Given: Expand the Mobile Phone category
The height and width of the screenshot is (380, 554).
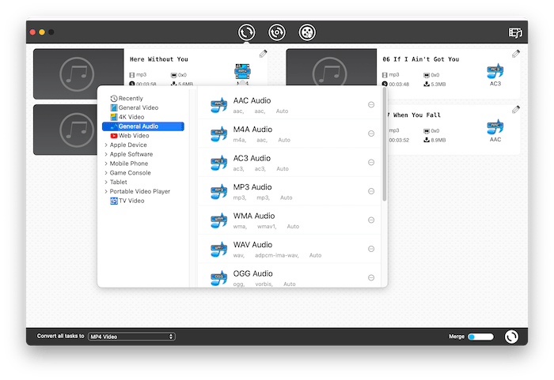Looking at the screenshot, I should pyautogui.click(x=127, y=164).
